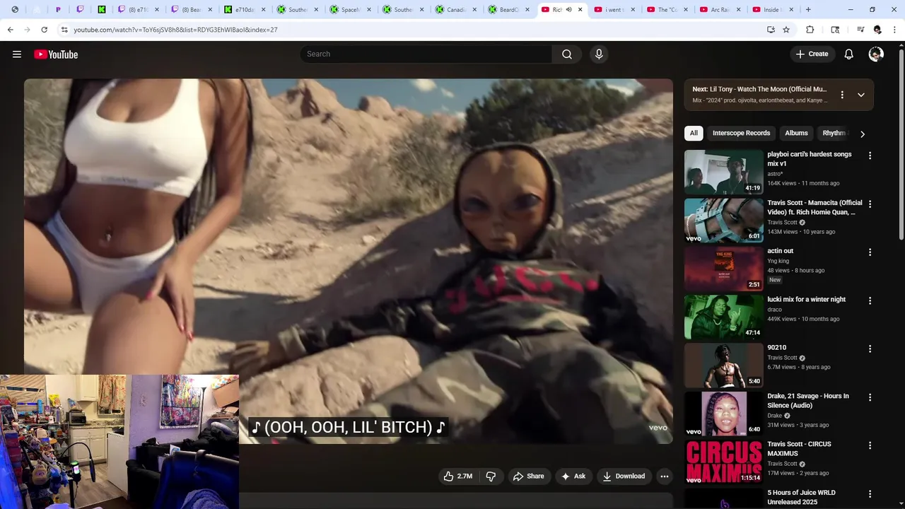Go back in browser history
The width and height of the screenshot is (905, 509).
click(10, 30)
